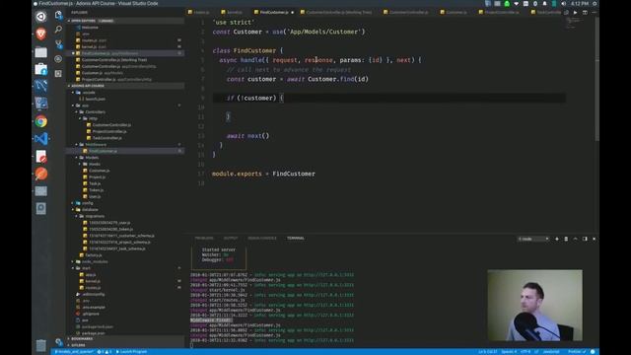Switch to the FindCustomer.js editor tab
Screen dimensions: 631x355
point(274,13)
